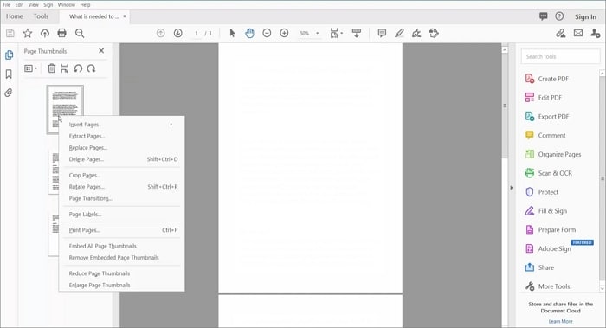Close the Page Thumbnails panel

(101, 50)
